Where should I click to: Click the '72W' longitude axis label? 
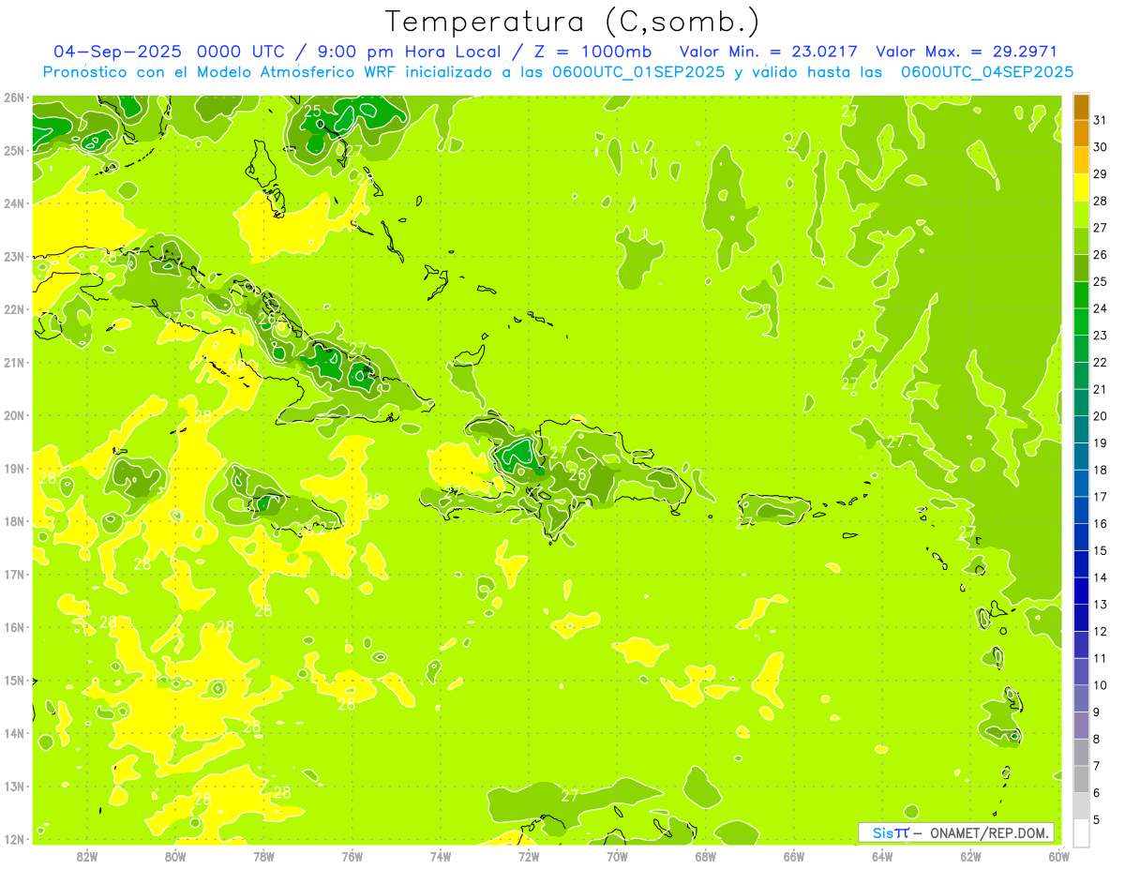pos(529,856)
